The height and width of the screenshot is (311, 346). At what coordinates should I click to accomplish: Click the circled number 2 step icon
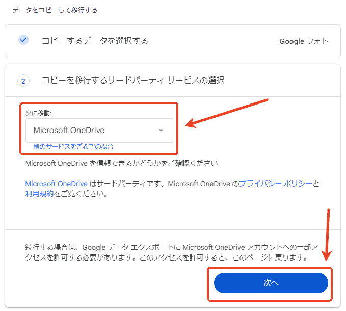pyautogui.click(x=23, y=81)
